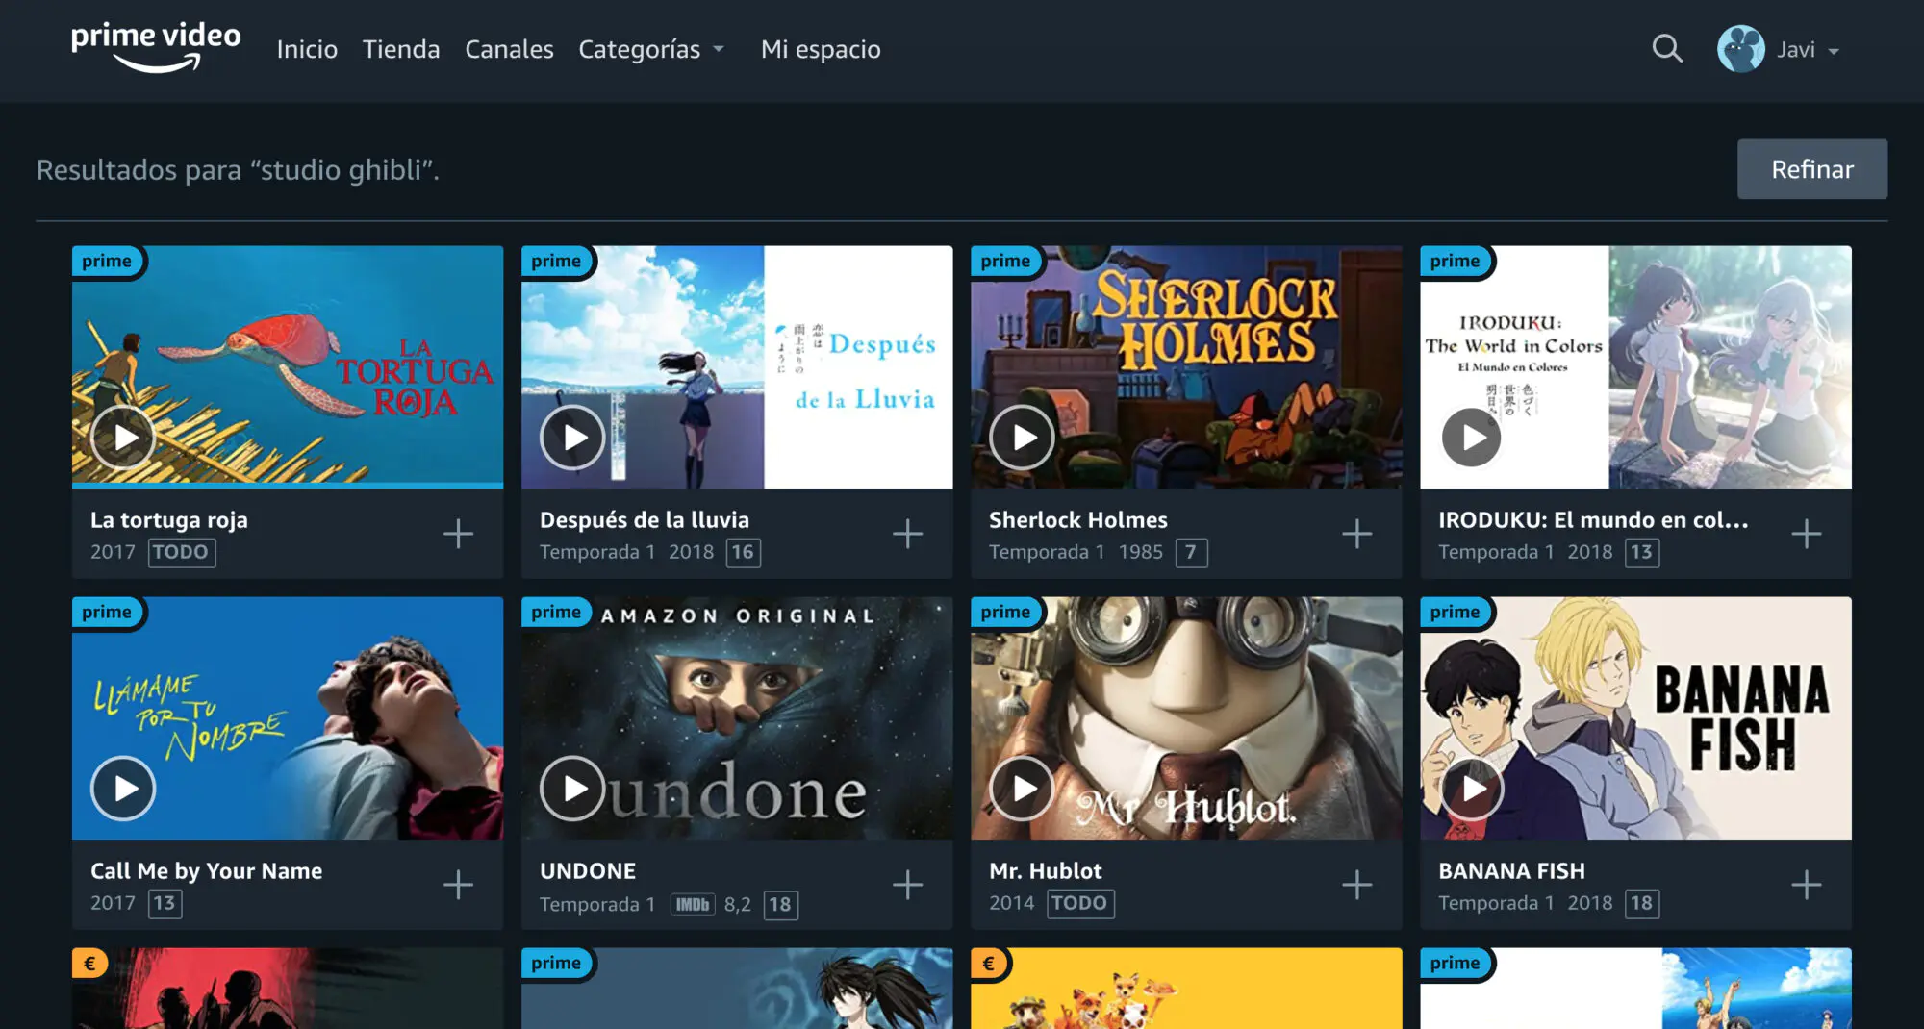Click Sherlock Holmes poster thumbnail
The image size is (1924, 1029).
[x=1186, y=366]
